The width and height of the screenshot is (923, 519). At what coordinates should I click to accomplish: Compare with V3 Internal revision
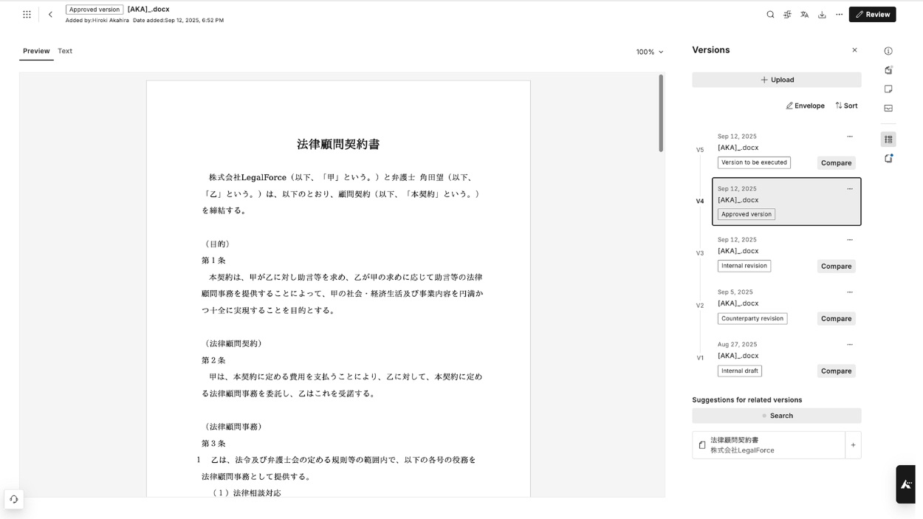(x=836, y=267)
